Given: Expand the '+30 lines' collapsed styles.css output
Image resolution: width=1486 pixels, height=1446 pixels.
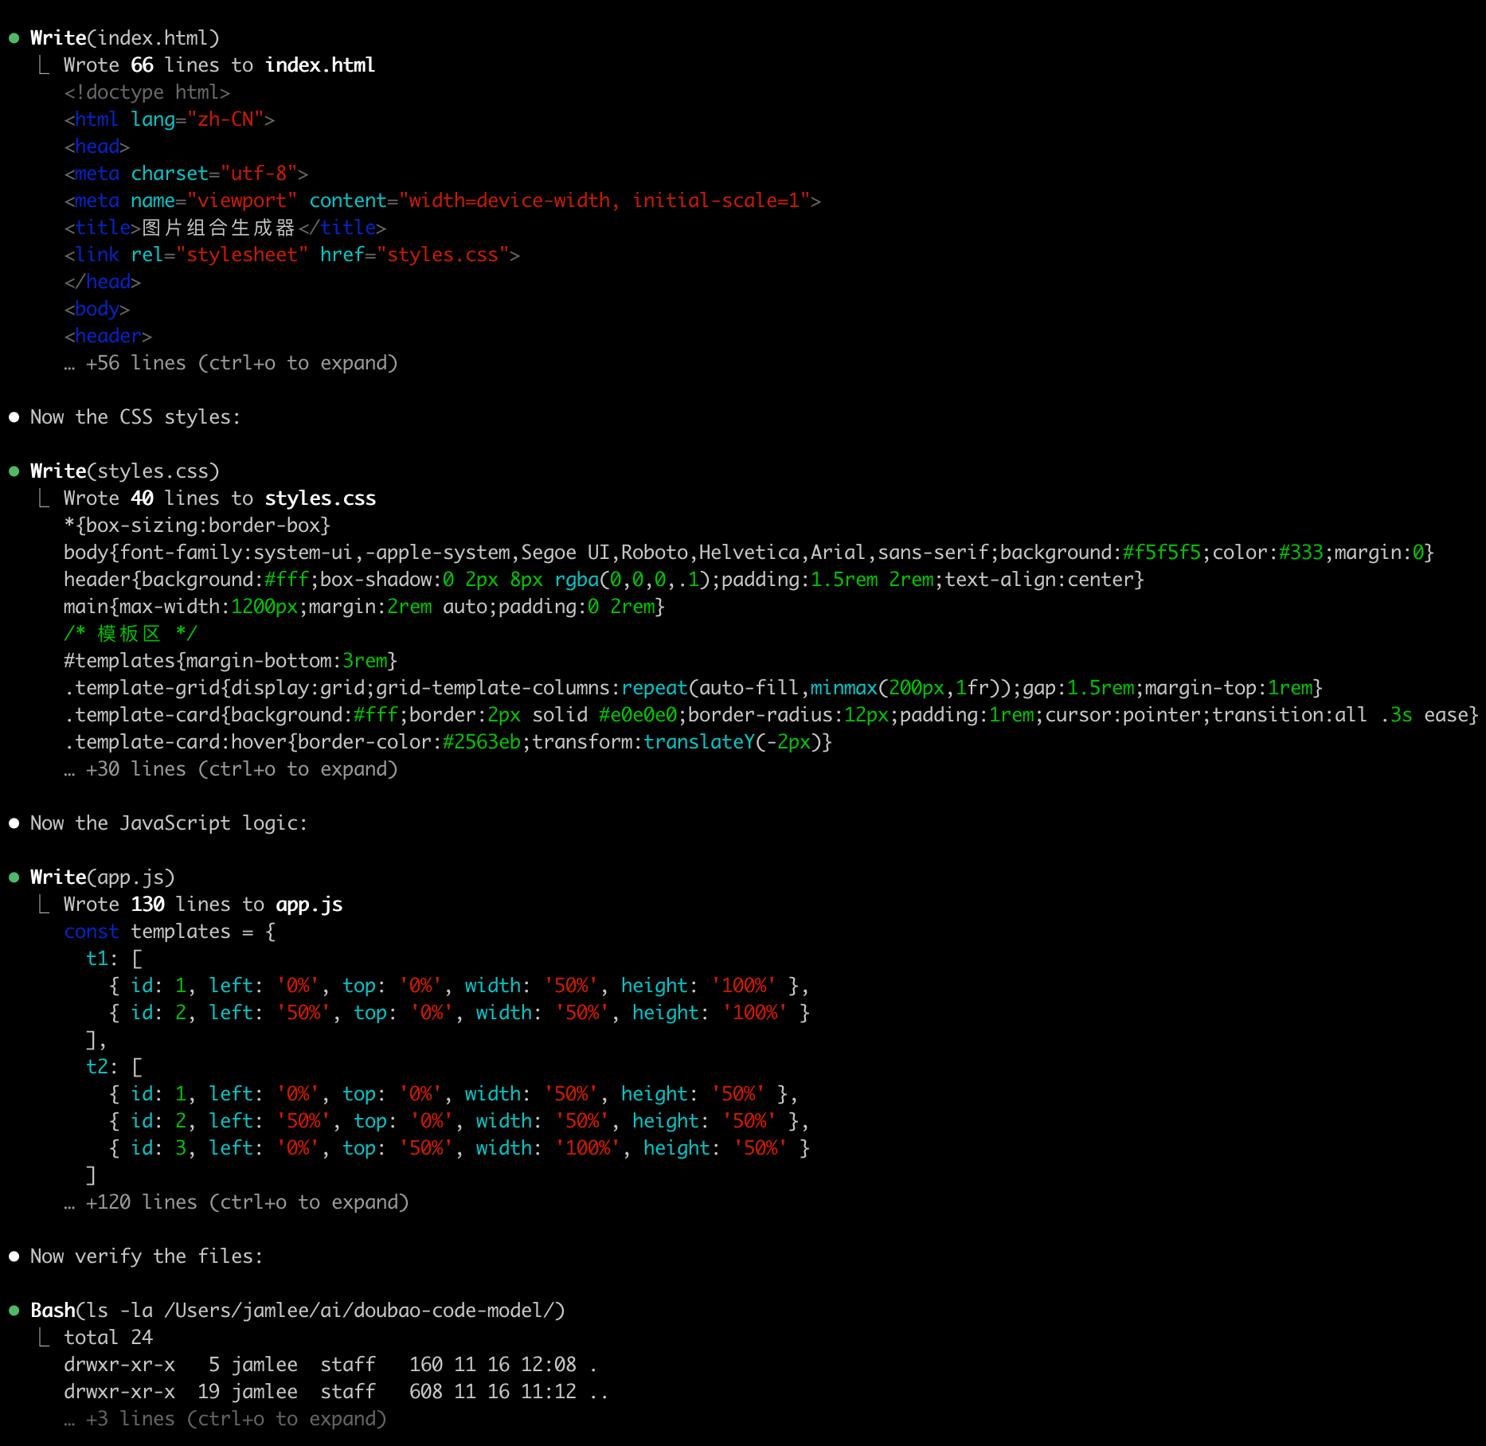Looking at the screenshot, I should [x=231, y=769].
